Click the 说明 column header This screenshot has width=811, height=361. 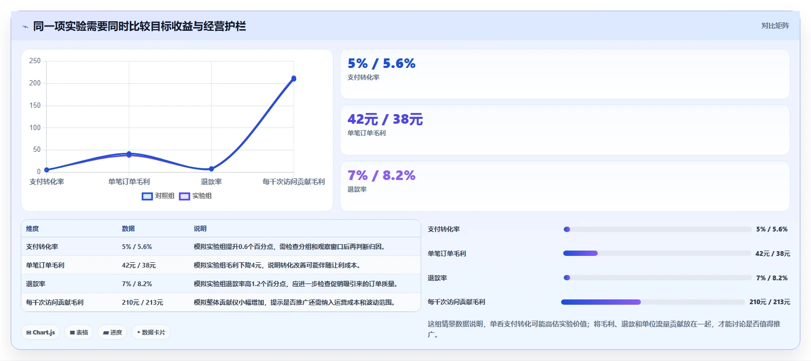click(x=200, y=229)
